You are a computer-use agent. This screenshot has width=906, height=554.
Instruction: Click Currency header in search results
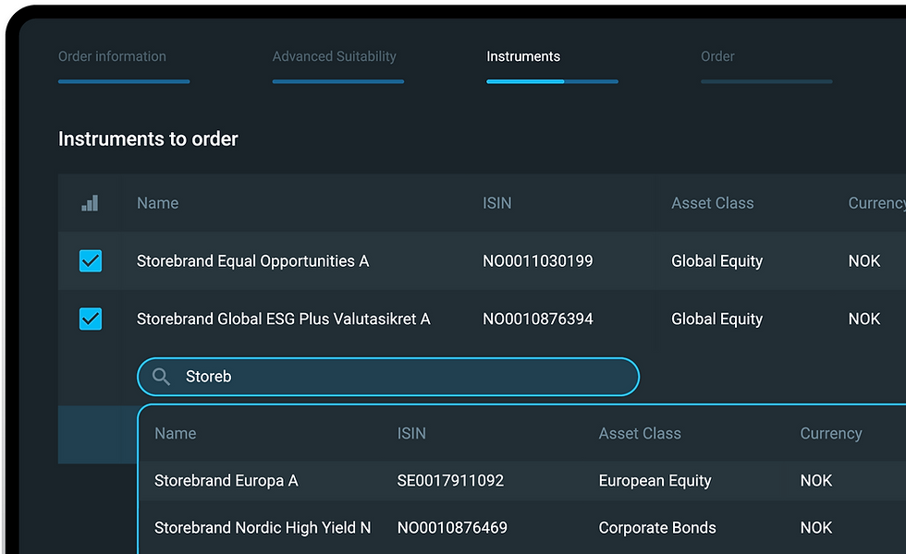point(831,433)
